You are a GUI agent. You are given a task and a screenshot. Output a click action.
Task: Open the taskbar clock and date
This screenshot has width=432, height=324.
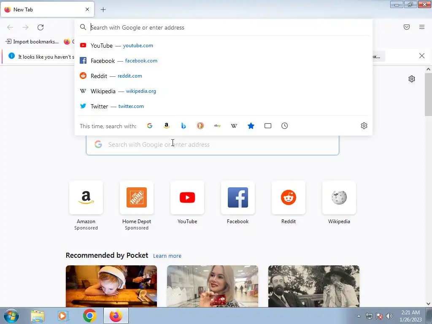[x=410, y=316]
